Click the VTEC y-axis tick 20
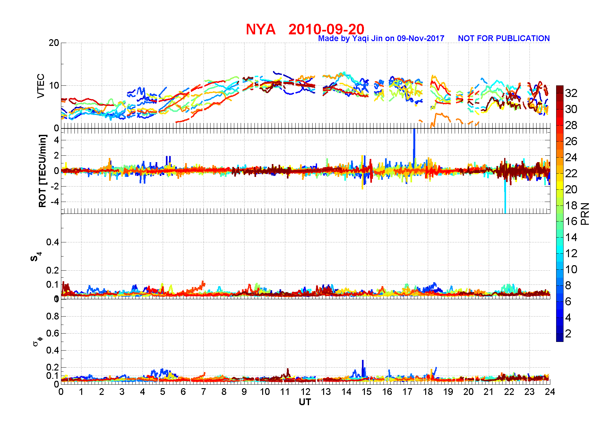This screenshot has height=427, width=611. pyautogui.click(x=54, y=43)
